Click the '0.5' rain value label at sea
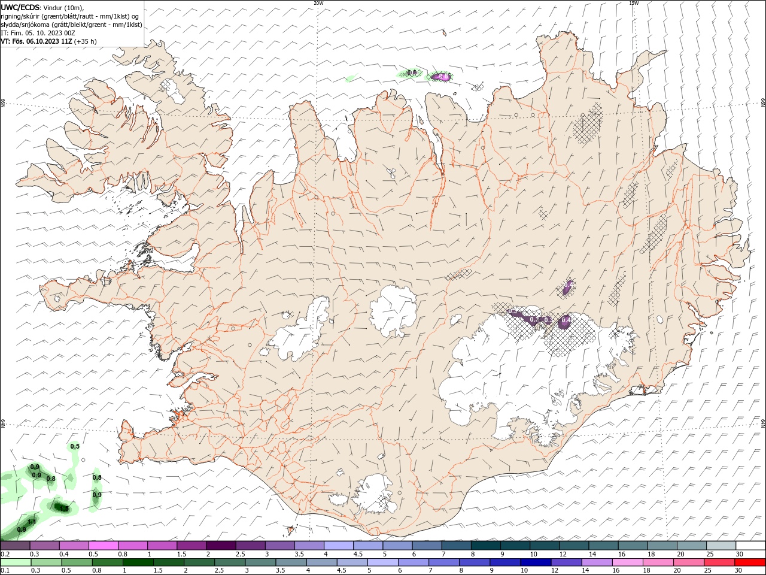 coord(75,446)
